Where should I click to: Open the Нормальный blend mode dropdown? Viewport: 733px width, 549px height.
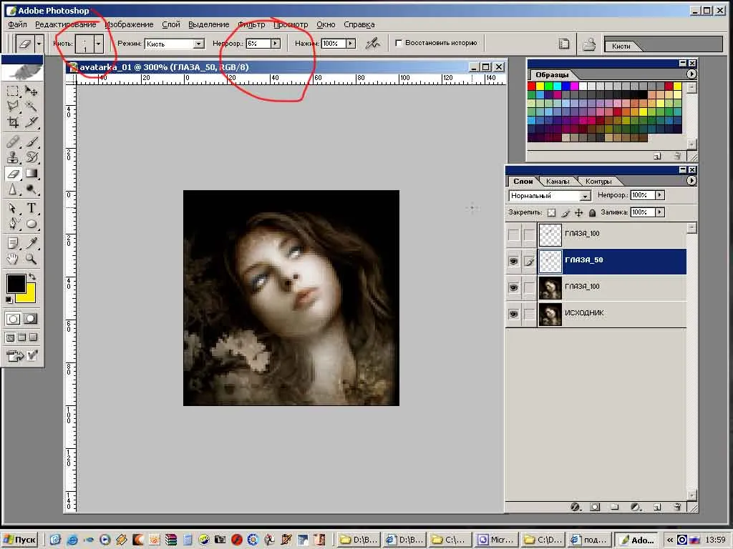coord(585,196)
